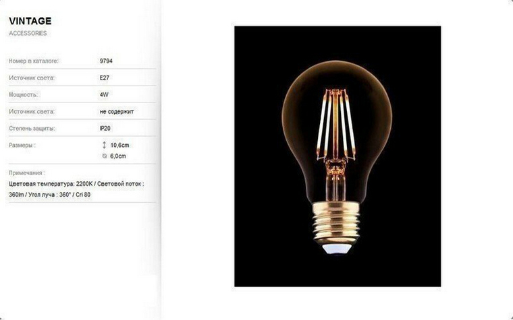The width and height of the screenshot is (513, 320).
Task: Select the color temperature 2200K note text
Action: 51,184
